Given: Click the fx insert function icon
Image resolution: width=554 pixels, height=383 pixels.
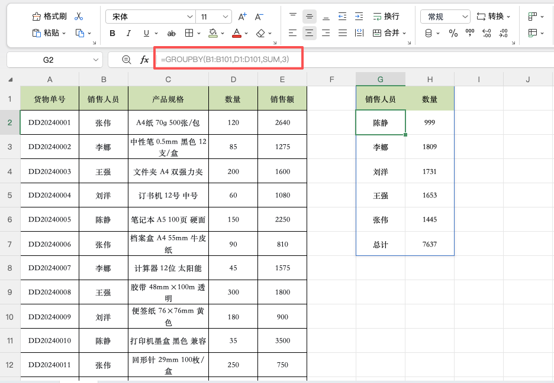Looking at the screenshot, I should pyautogui.click(x=144, y=60).
